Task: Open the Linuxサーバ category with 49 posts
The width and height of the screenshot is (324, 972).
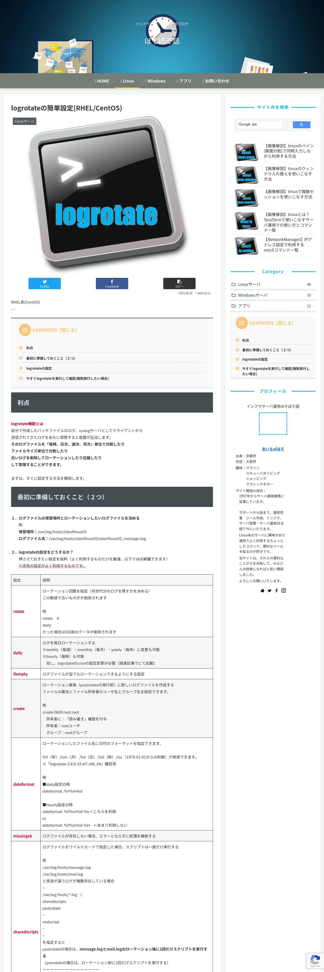Action: pos(273,284)
